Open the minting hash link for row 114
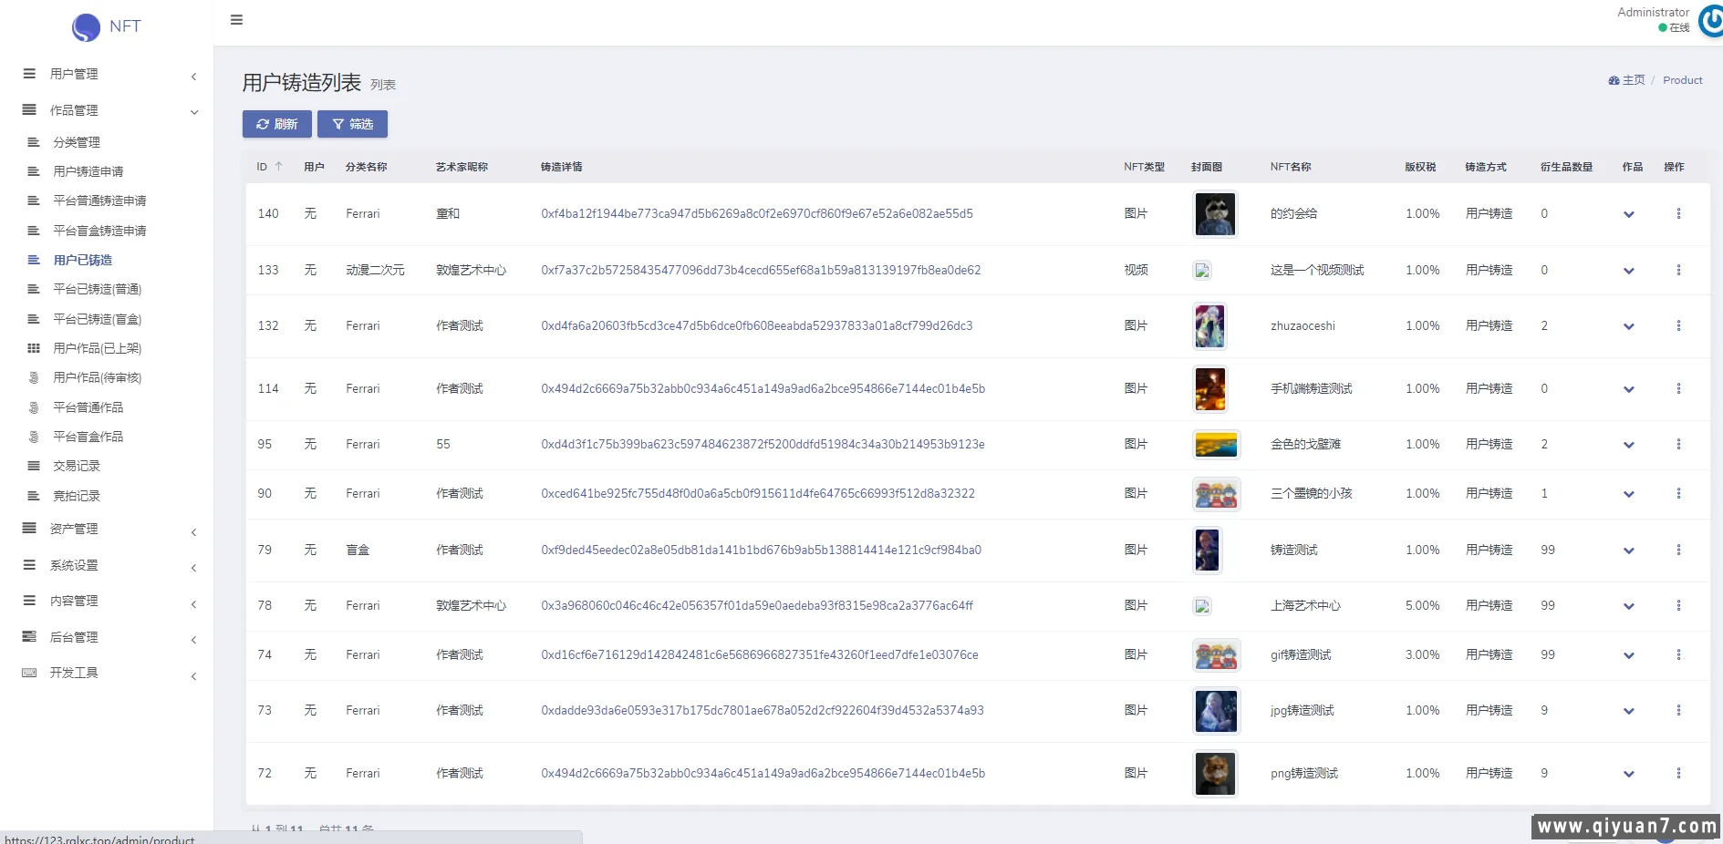 [x=763, y=389]
